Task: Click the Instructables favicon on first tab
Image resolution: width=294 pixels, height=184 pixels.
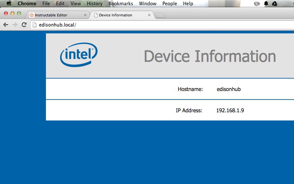Action: 32,15
